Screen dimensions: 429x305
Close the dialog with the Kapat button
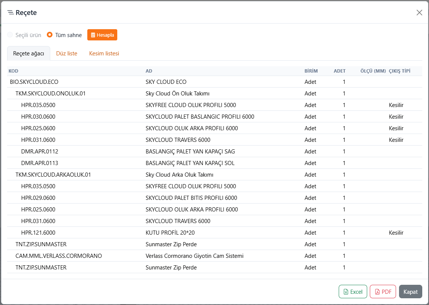click(x=411, y=292)
